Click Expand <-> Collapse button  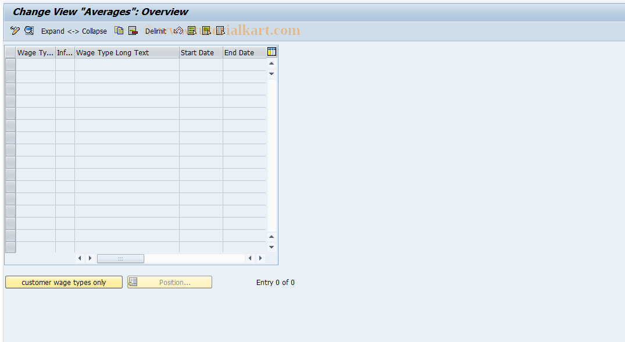click(x=74, y=31)
